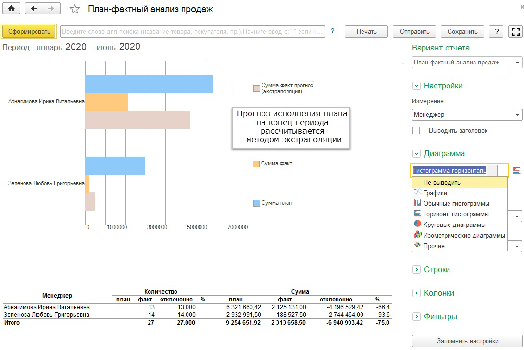Toggle the Выводить заголовок checkbox
This screenshot has width=524, height=350.
click(416, 130)
